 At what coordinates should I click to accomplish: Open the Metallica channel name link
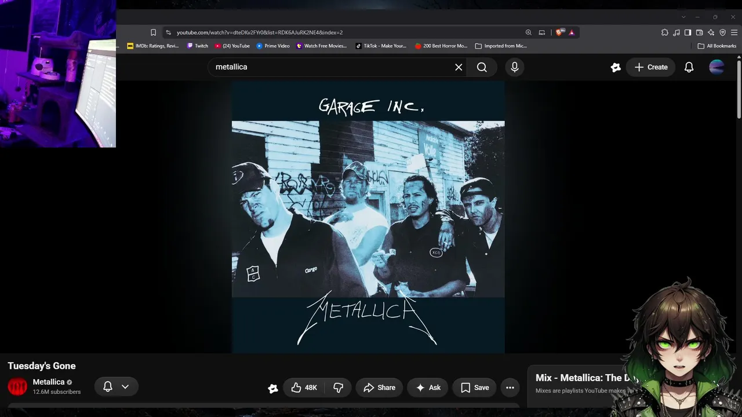pyautogui.click(x=49, y=382)
